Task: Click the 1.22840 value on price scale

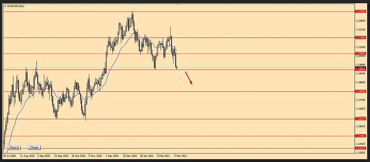Action: click(360, 21)
